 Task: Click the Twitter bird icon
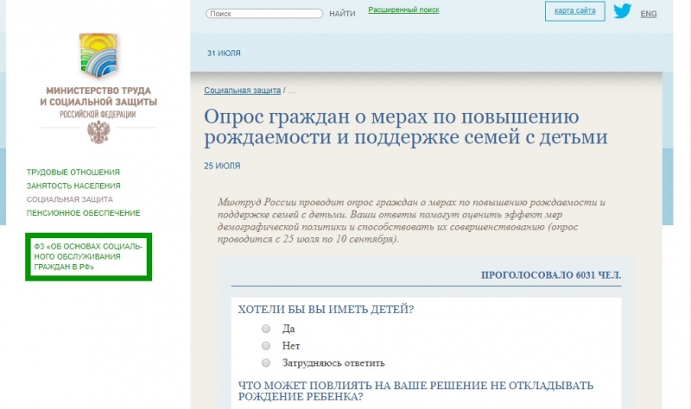[622, 11]
